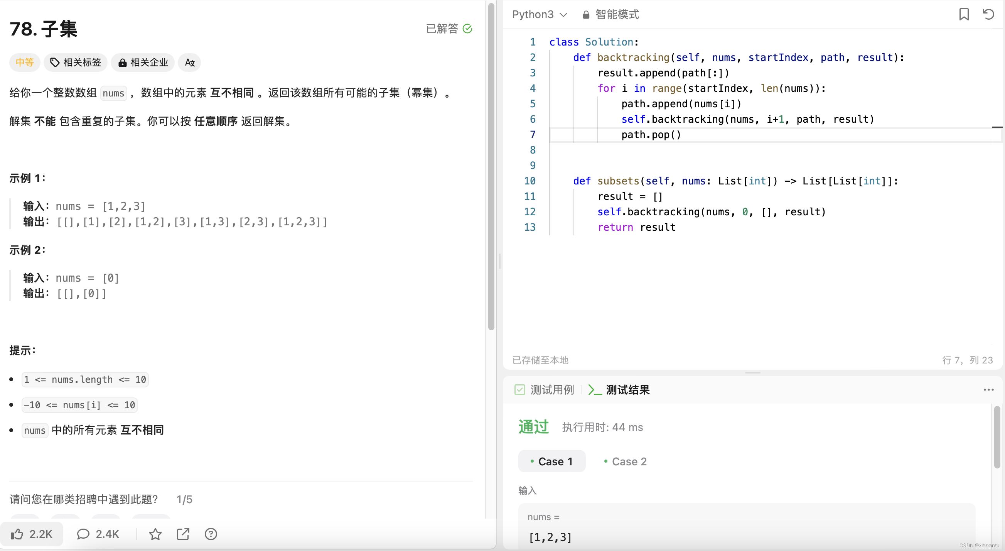1005x551 pixels.
Task: Click the 中等 difficulty badge
Action: point(25,63)
